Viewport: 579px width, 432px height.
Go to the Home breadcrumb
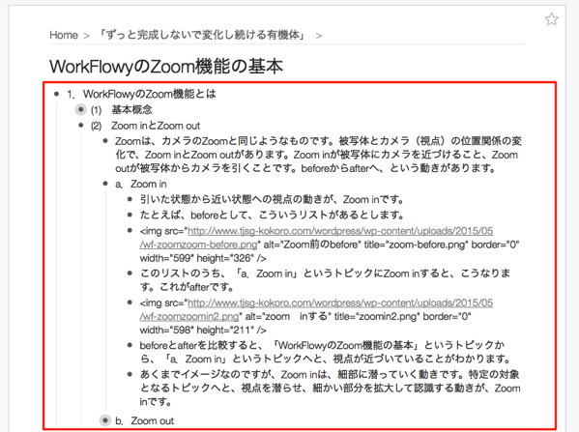coord(64,35)
